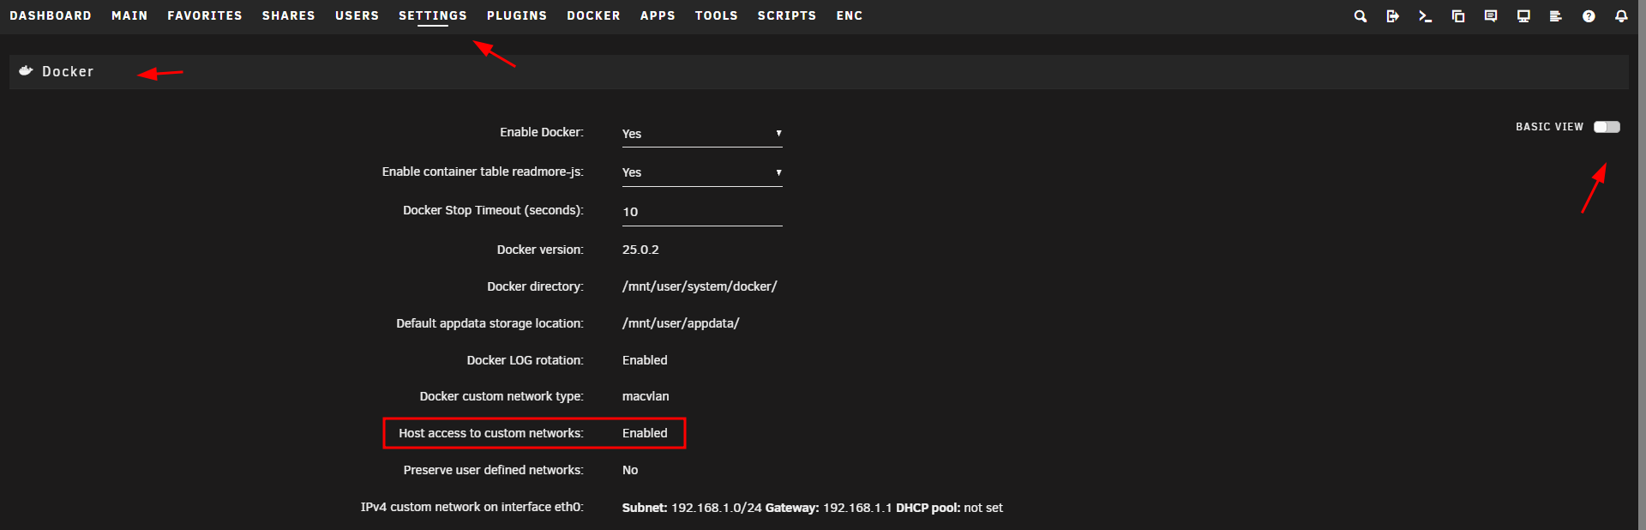Viewport: 1646px width, 530px height.
Task: Go to Dashboard menu
Action: (x=51, y=15)
